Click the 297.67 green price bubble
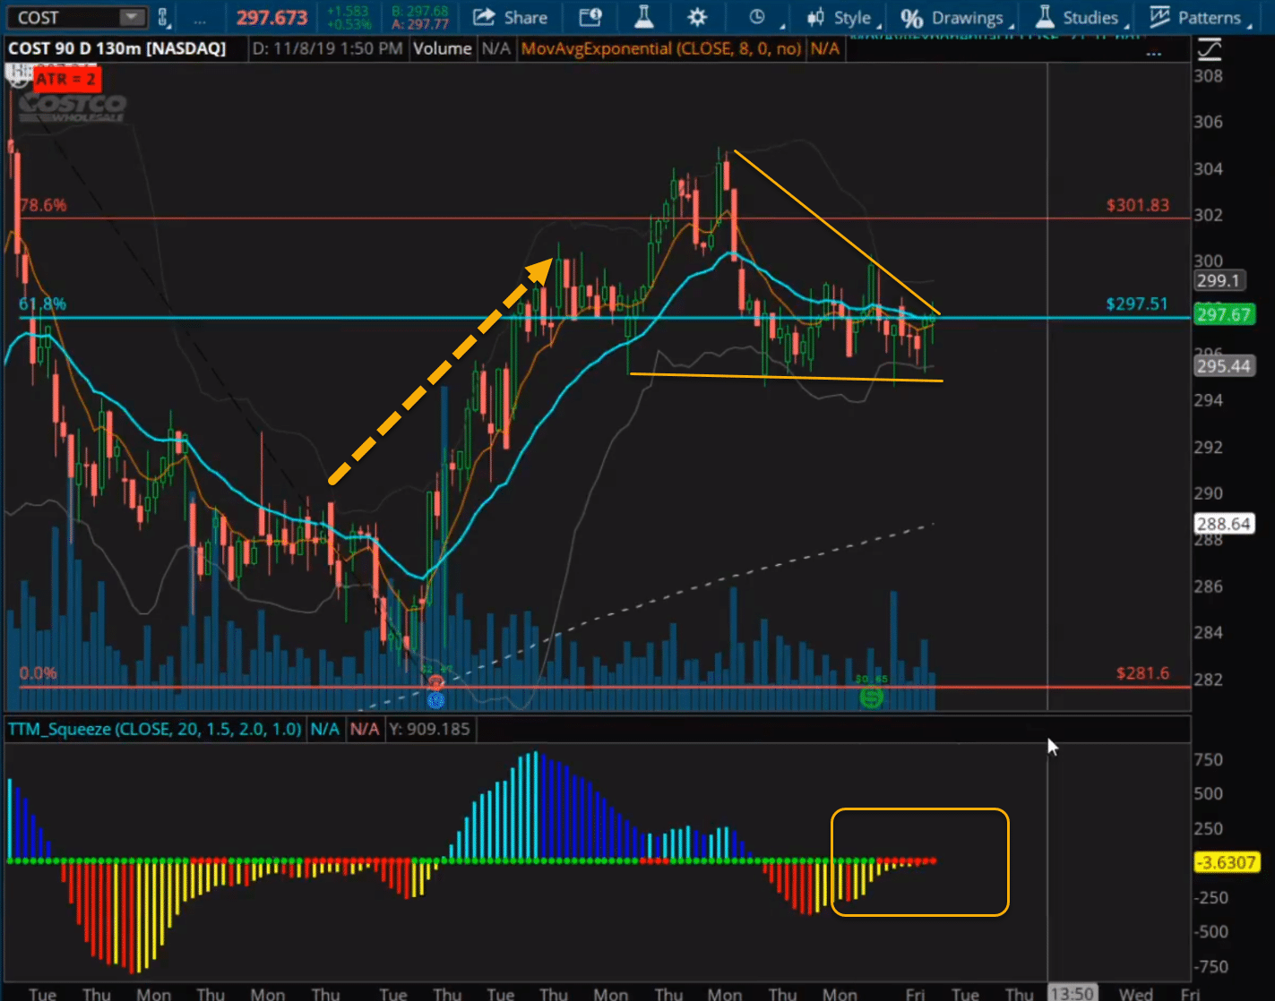The image size is (1275, 1001). point(1224,314)
